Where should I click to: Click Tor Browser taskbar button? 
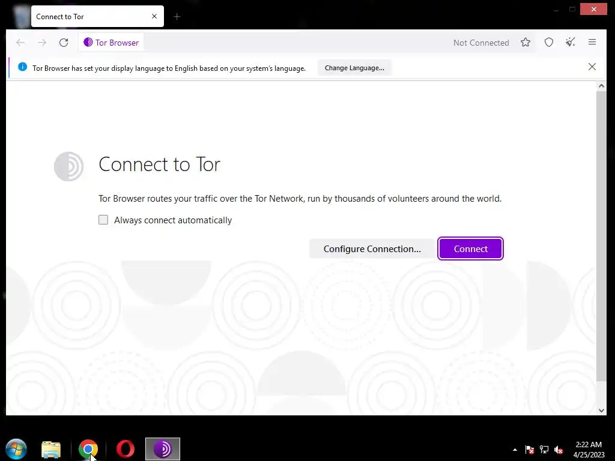tap(162, 449)
